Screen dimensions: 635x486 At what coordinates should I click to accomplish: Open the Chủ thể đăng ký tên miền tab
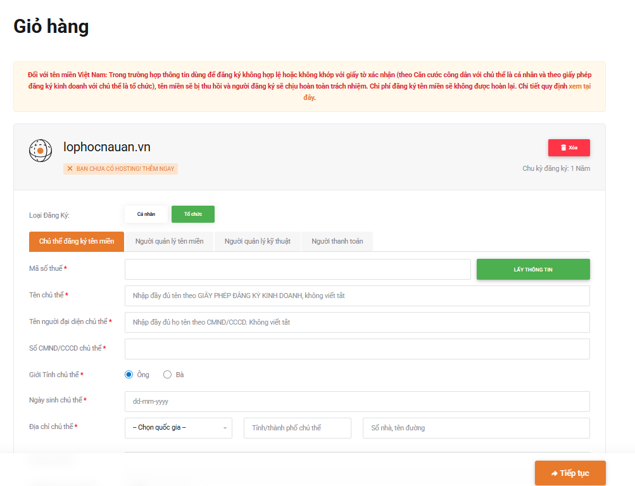click(x=77, y=241)
